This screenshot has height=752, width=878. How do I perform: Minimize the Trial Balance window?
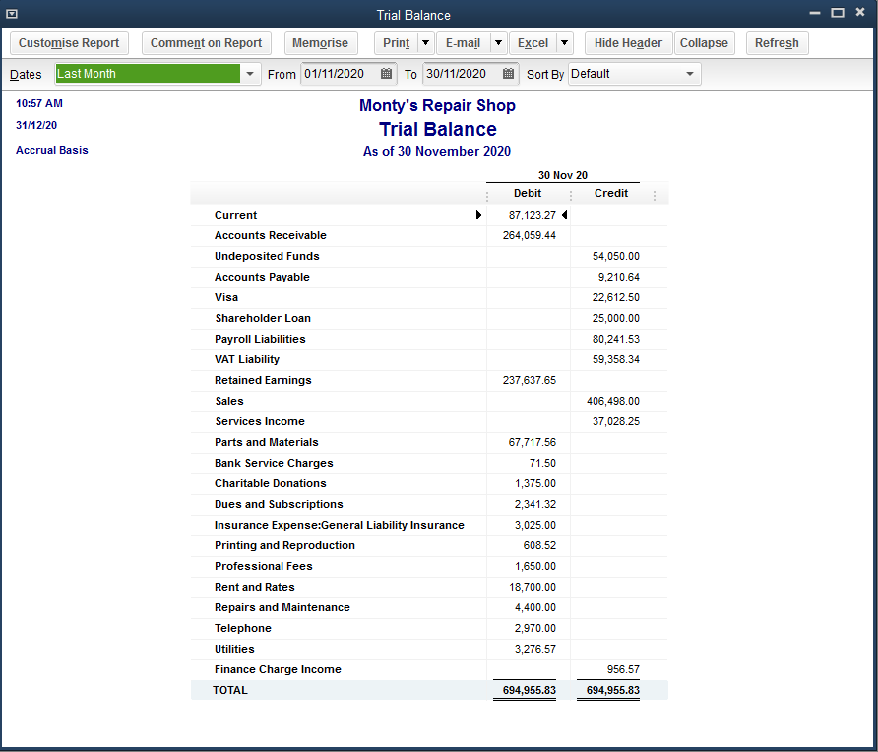coord(815,13)
